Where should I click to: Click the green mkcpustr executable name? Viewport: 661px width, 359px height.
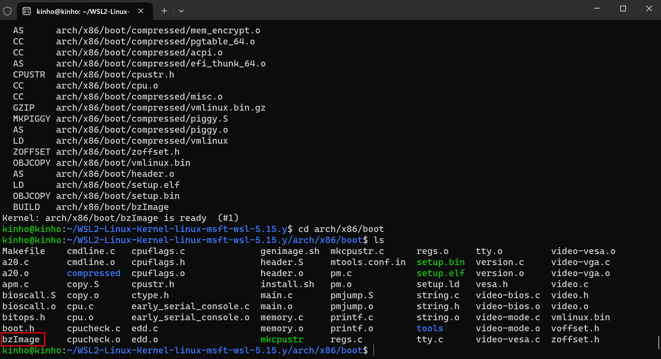282,339
